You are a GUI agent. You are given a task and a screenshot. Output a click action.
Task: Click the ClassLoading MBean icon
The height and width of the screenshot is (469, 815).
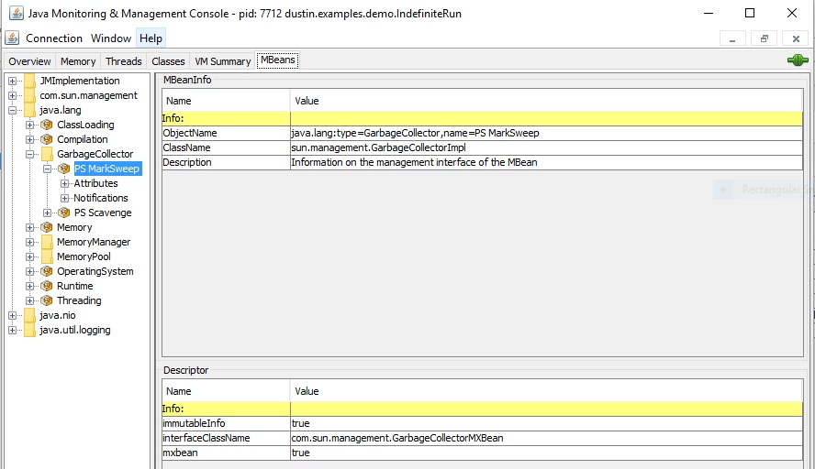(x=47, y=125)
